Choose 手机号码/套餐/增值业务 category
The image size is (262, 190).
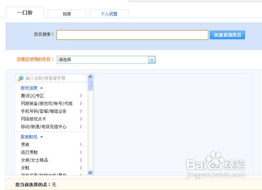coord(43,111)
